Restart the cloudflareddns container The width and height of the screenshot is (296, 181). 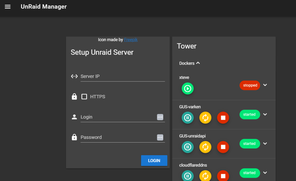(x=205, y=176)
